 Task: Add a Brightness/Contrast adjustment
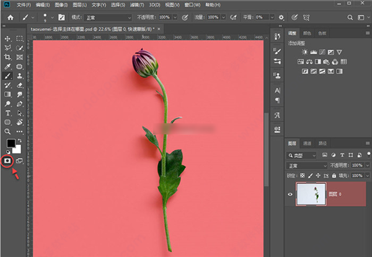tap(305, 52)
